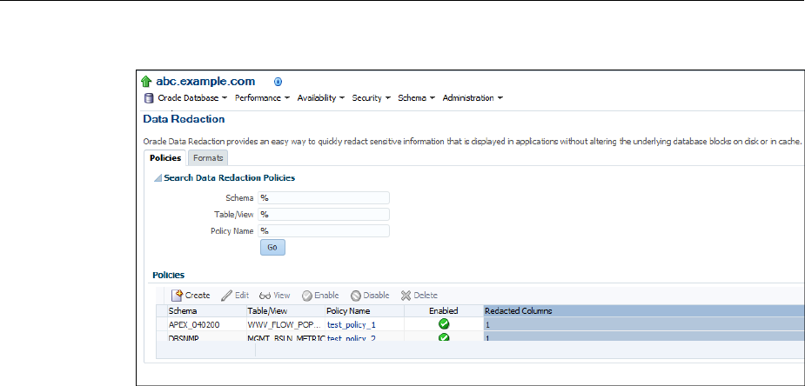Click the Delete X icon

pos(406,296)
